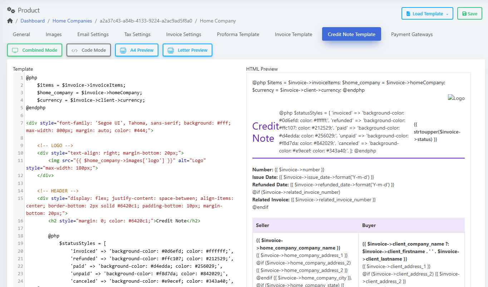Click the floppy disk icon on Save

464,14
